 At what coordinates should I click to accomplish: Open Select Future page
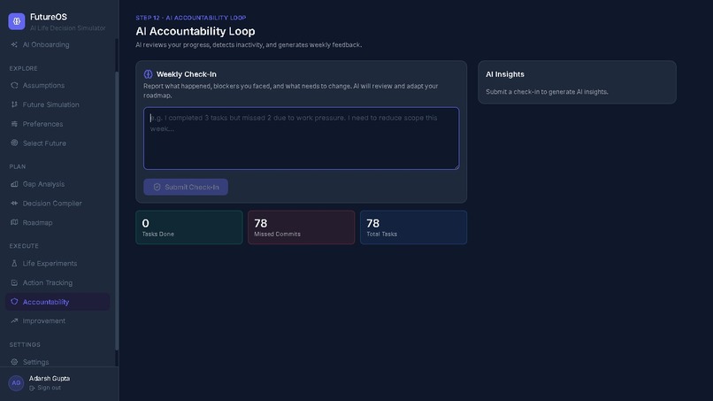pyautogui.click(x=44, y=143)
